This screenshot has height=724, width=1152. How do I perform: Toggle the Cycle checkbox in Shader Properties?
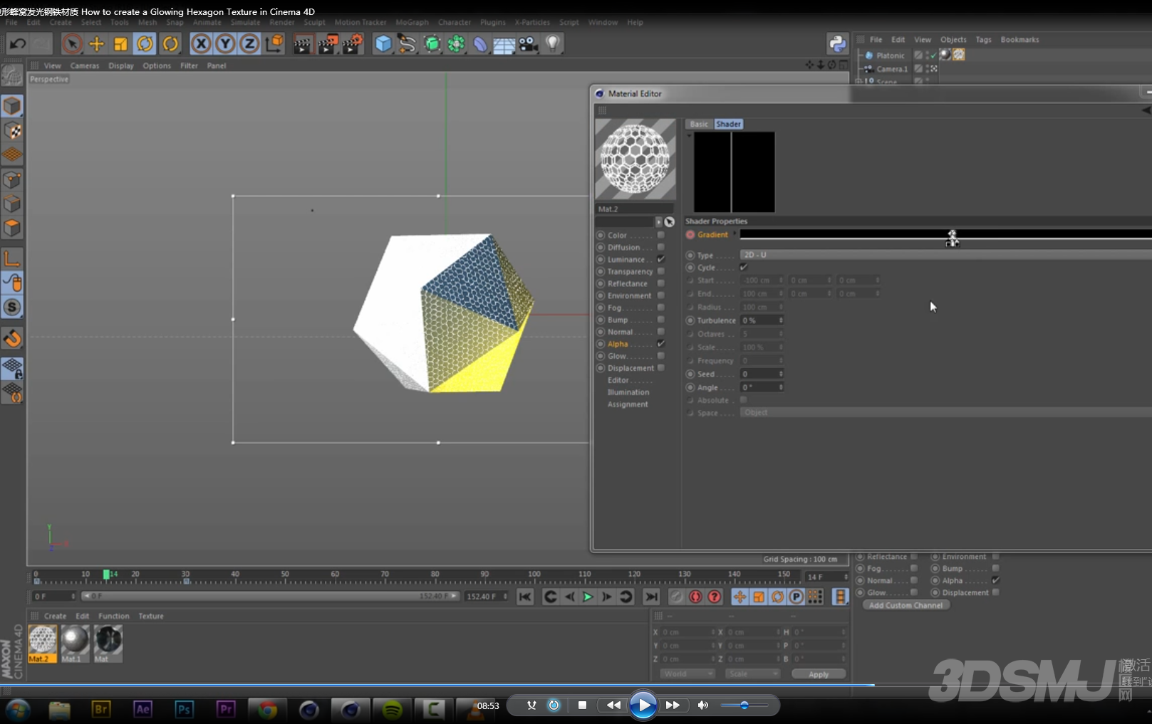(744, 268)
